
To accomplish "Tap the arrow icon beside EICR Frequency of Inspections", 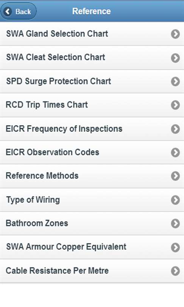I will 175,129.
